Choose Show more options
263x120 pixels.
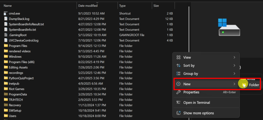(x=198, y=113)
